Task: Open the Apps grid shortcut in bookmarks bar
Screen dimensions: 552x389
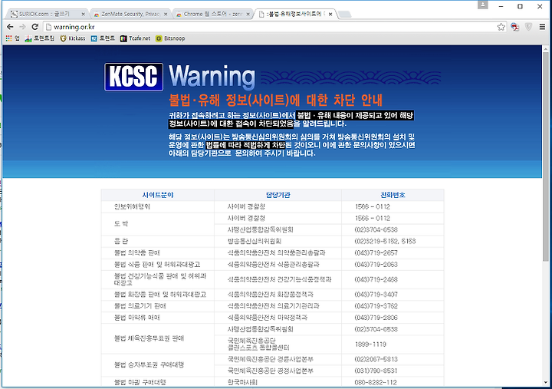Action: [12, 38]
